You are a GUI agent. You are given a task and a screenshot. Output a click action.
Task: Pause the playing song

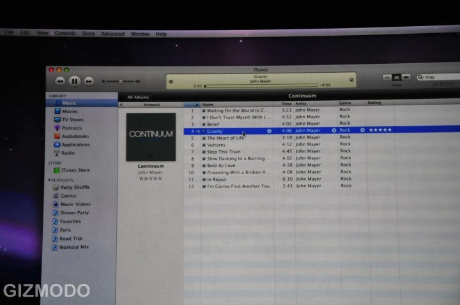75,81
